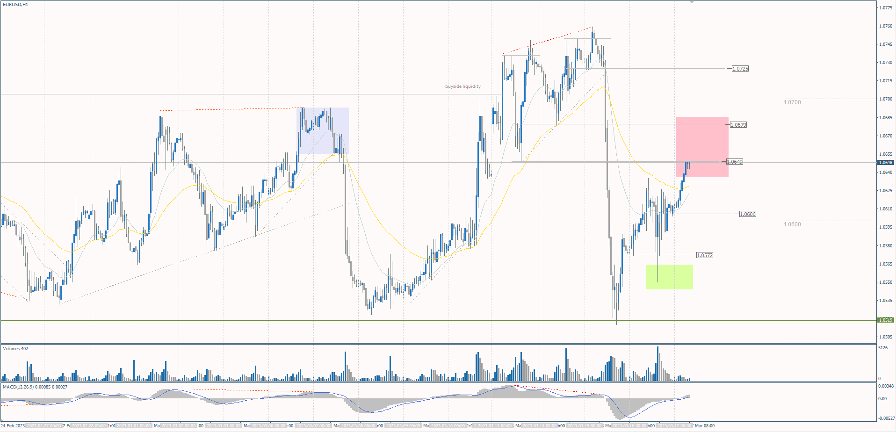The width and height of the screenshot is (896, 432).
Task: Click the 1.0775 value on price axis
Action: click(x=885, y=8)
